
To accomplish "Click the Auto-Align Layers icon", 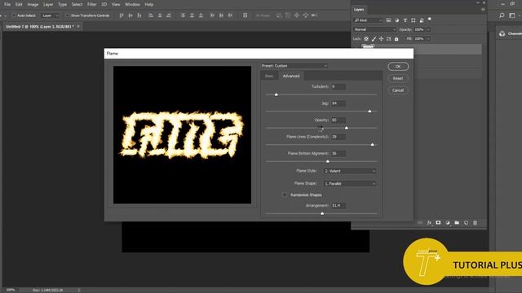I will tap(245, 15).
